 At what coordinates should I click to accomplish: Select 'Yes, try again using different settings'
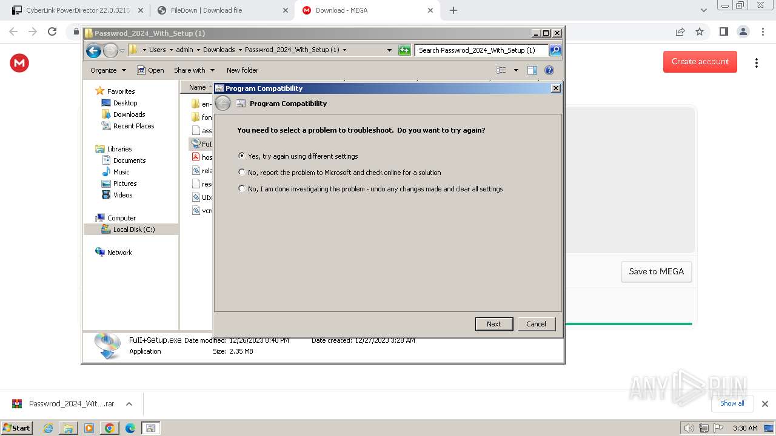[242, 156]
